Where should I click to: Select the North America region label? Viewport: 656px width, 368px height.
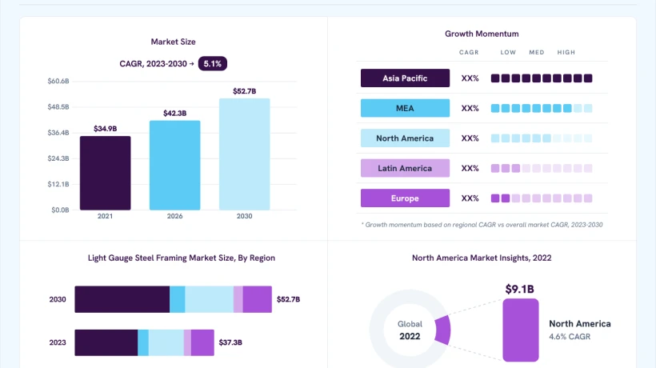tap(405, 138)
